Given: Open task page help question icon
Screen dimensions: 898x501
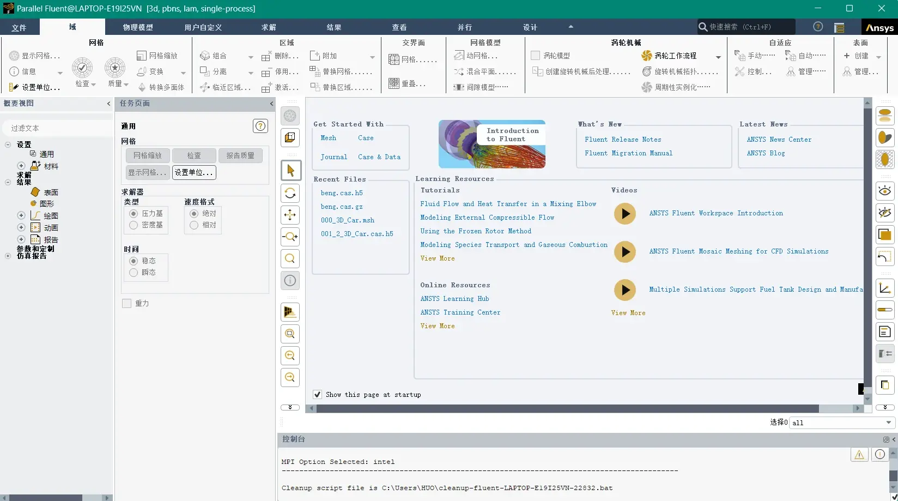Looking at the screenshot, I should pyautogui.click(x=260, y=126).
